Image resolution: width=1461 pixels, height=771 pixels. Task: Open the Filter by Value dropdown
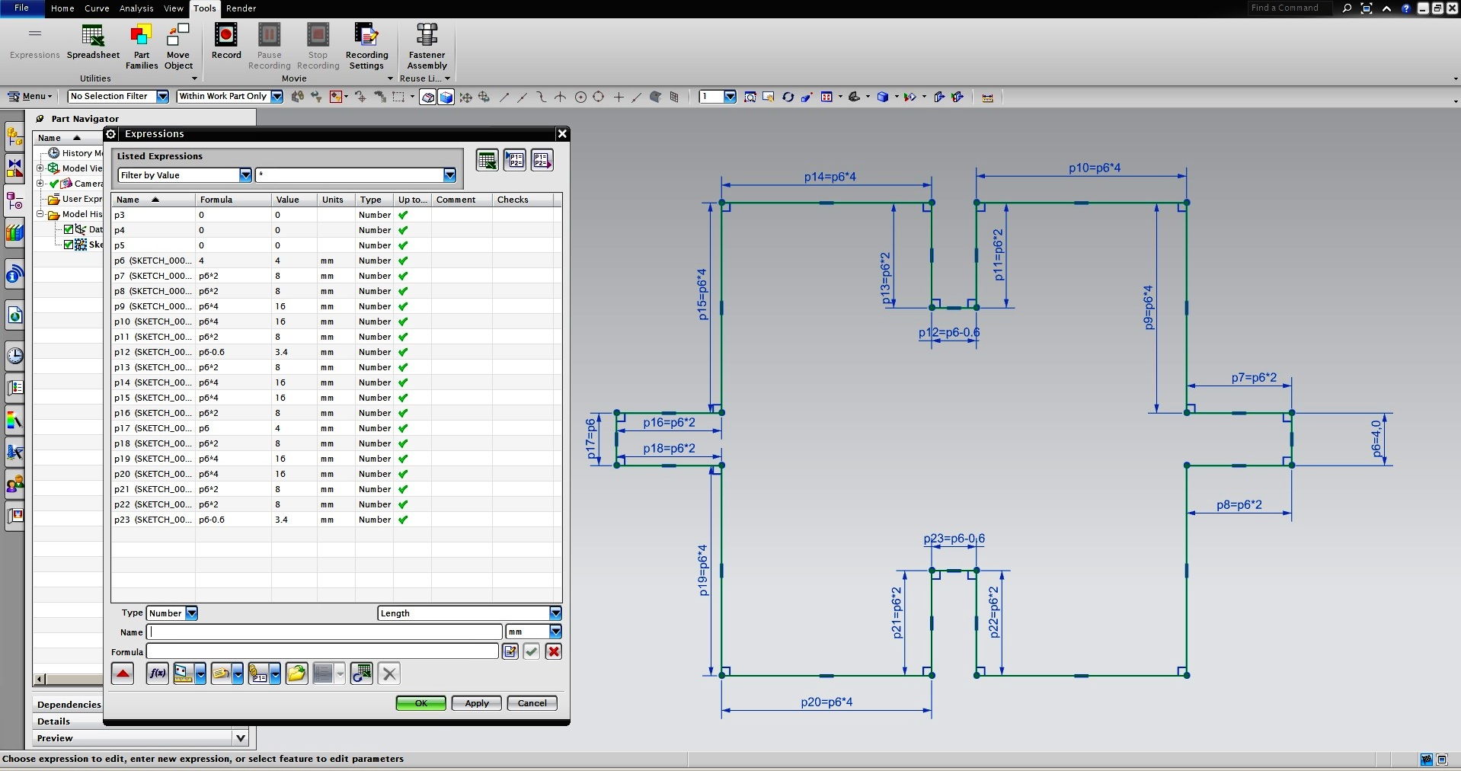245,175
